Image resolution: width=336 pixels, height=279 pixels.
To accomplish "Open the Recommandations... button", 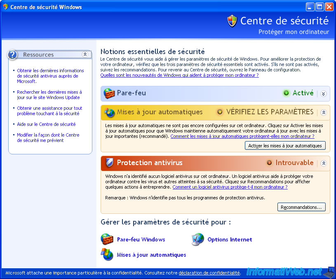I will click(301, 207).
